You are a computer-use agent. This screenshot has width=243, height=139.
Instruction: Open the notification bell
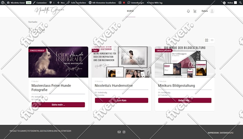click(188, 11)
